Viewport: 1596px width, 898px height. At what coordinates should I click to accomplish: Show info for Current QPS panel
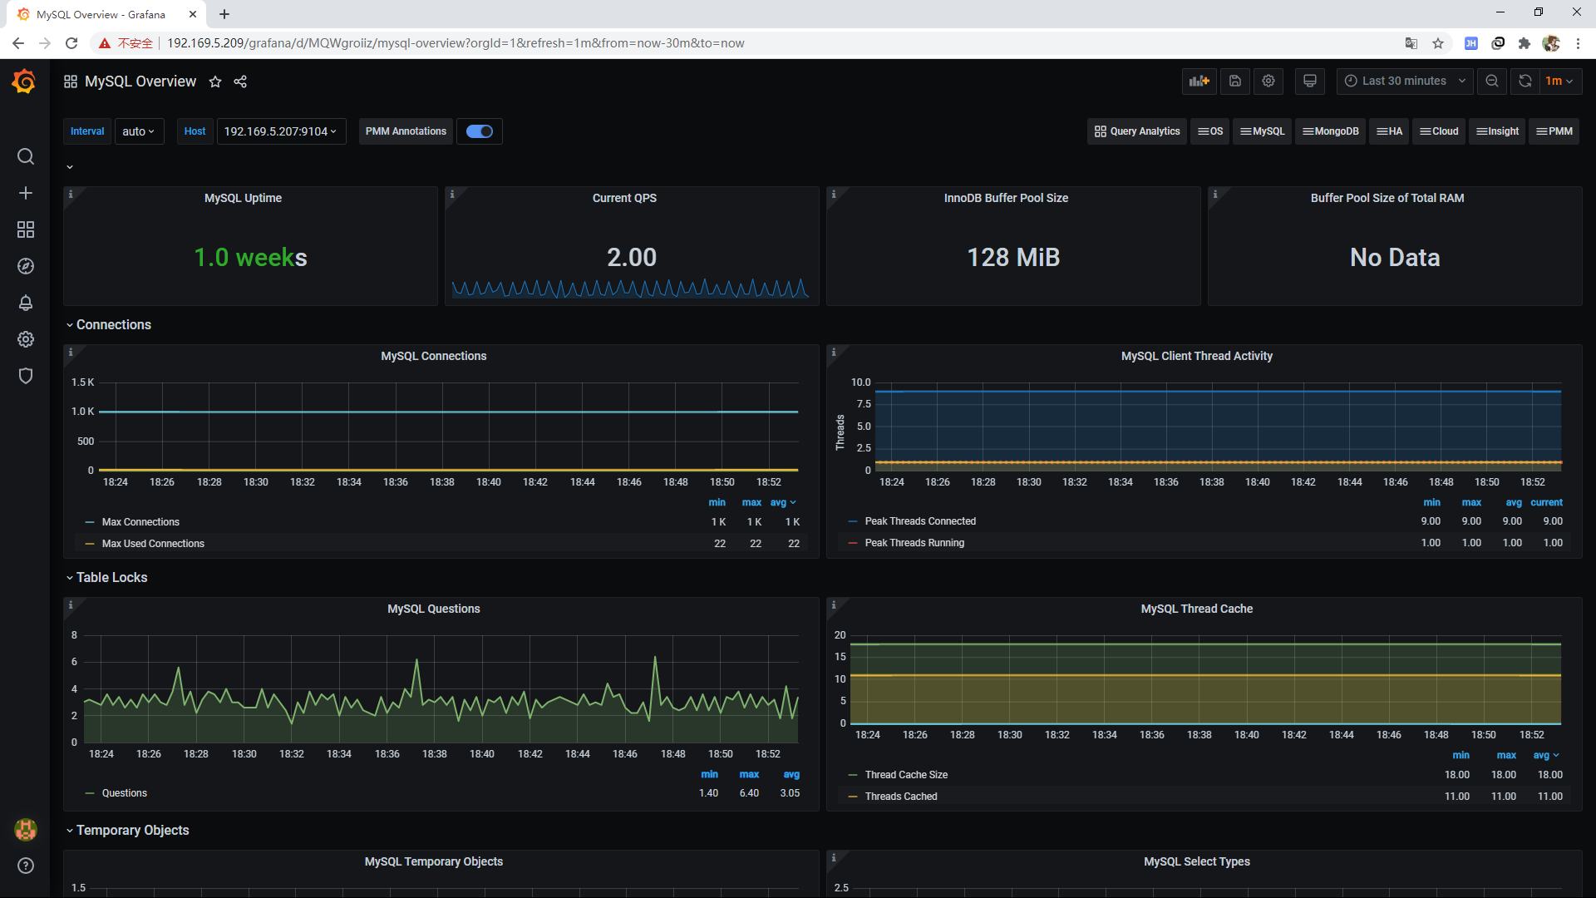tap(452, 195)
